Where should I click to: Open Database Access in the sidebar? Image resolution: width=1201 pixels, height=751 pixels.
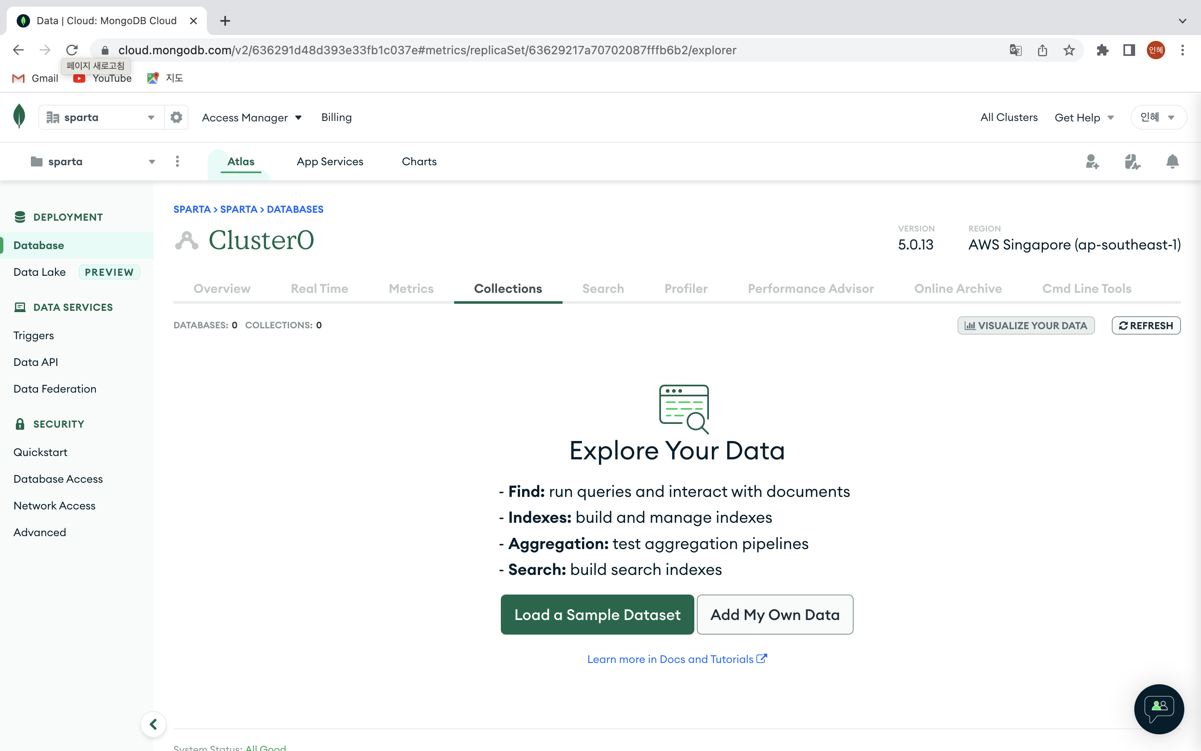coord(58,479)
